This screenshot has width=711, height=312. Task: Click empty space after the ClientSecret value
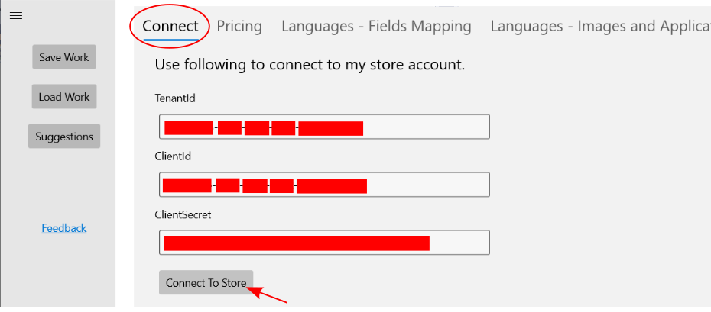tap(459, 243)
